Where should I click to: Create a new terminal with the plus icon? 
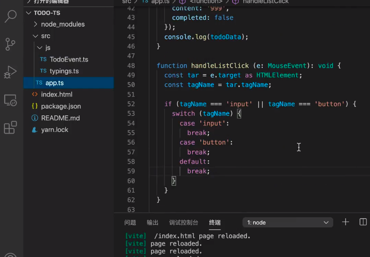click(x=345, y=222)
